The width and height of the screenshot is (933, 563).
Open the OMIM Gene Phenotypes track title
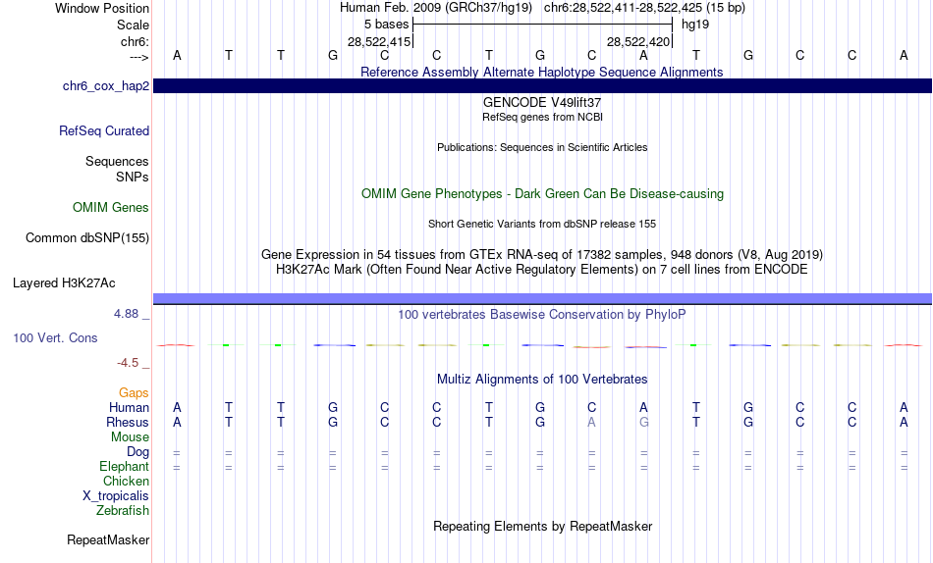point(542,194)
